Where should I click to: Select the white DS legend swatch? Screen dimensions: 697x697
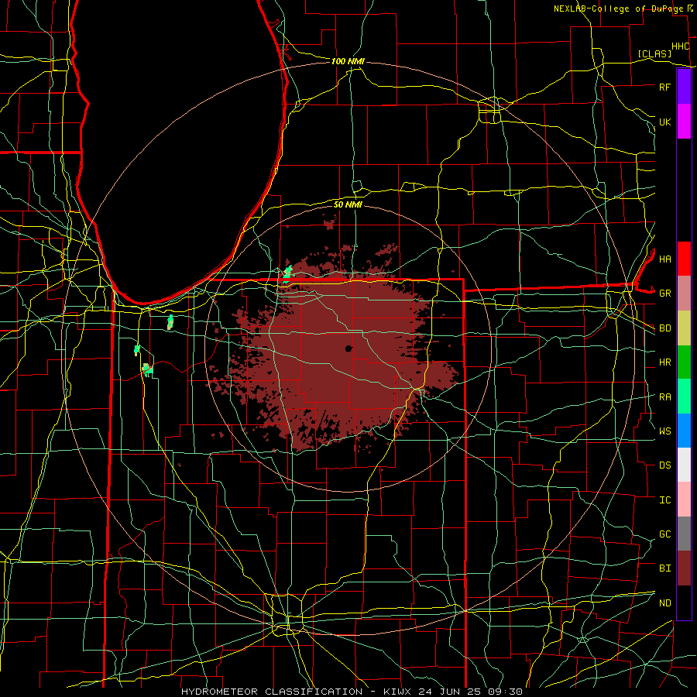point(684,465)
